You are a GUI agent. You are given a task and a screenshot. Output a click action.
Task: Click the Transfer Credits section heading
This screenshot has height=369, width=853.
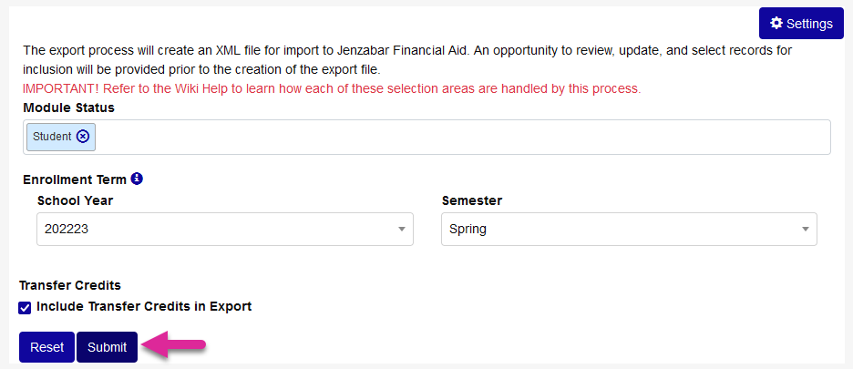70,285
